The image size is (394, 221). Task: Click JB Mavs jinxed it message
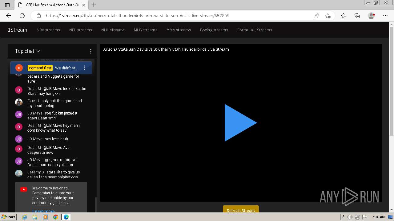click(x=52, y=116)
